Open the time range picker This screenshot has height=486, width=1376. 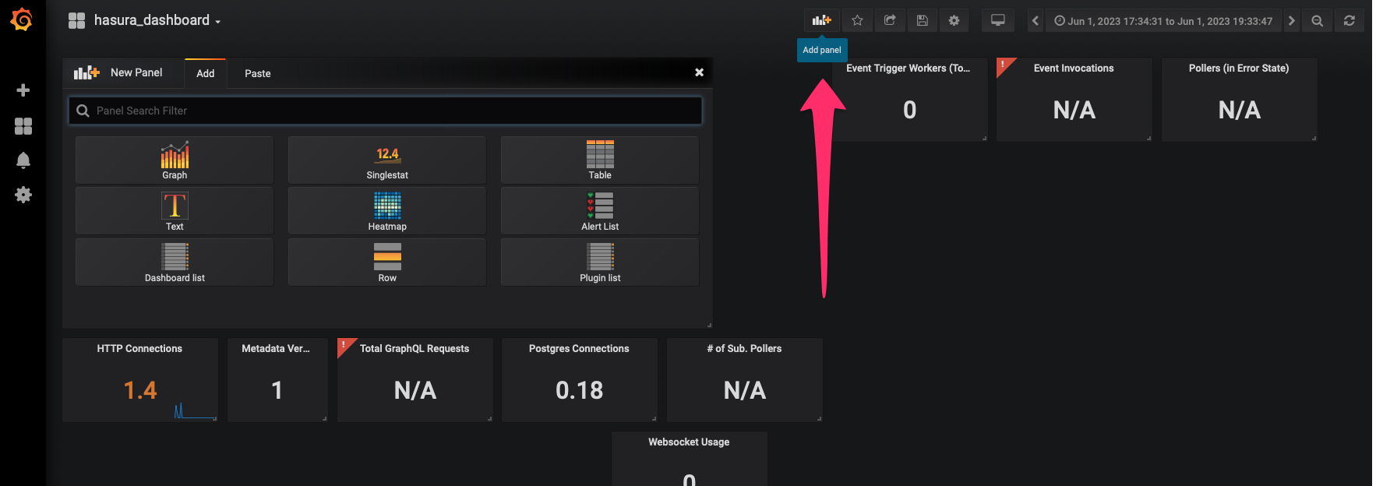point(1163,21)
